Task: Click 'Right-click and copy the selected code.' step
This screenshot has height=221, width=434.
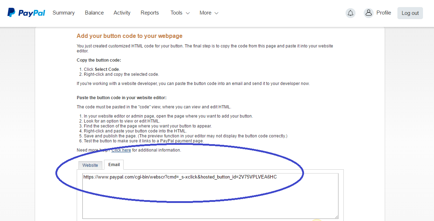Action: click(121, 74)
